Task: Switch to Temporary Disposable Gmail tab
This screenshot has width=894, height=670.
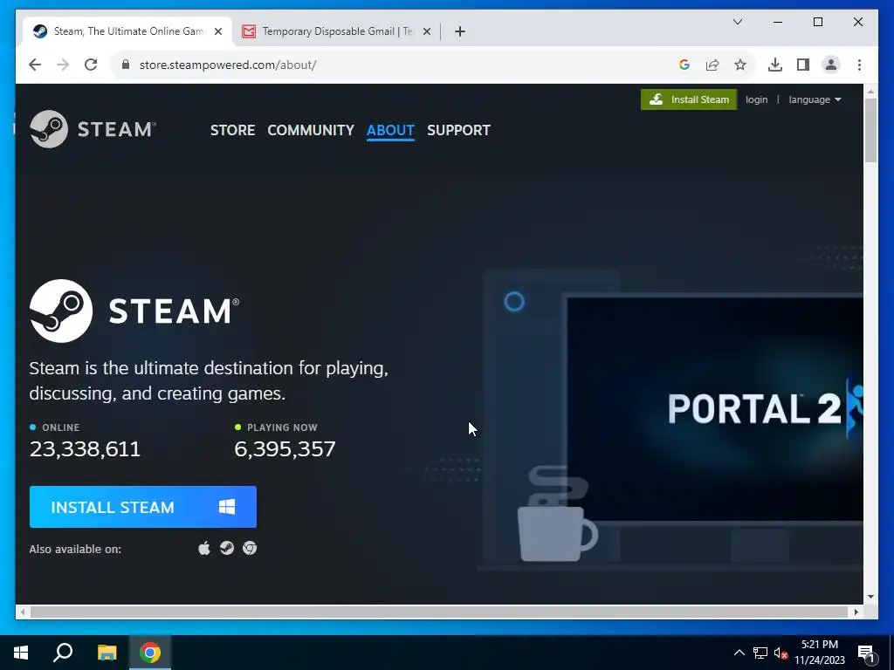Action: coord(336,31)
